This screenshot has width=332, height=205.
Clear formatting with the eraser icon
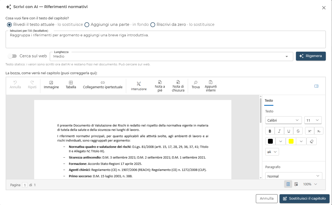[312, 141]
